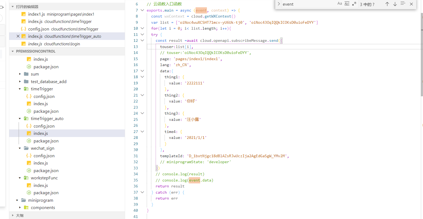Click the sum folder icon

coord(26,74)
